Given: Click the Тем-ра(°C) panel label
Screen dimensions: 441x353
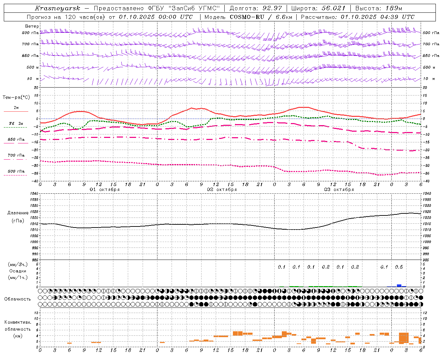Looking at the screenshot, I should 16,98.
